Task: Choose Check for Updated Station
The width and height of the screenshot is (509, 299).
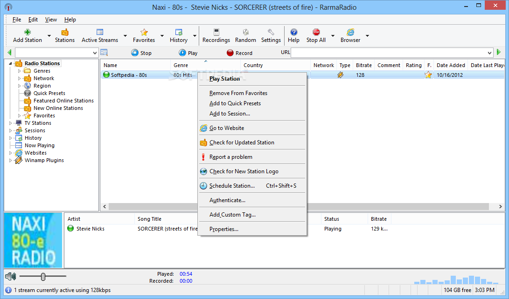Action: click(x=252, y=143)
